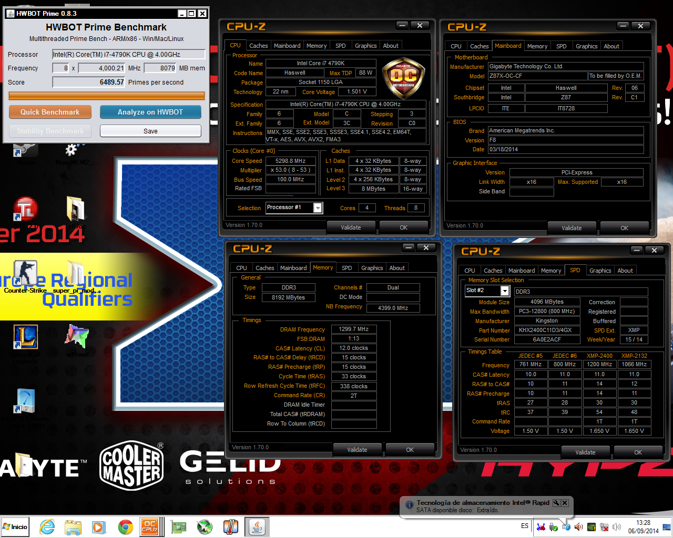Open Caches tab in CPU-Z SPD window
This screenshot has height=538, width=673.
point(493,271)
